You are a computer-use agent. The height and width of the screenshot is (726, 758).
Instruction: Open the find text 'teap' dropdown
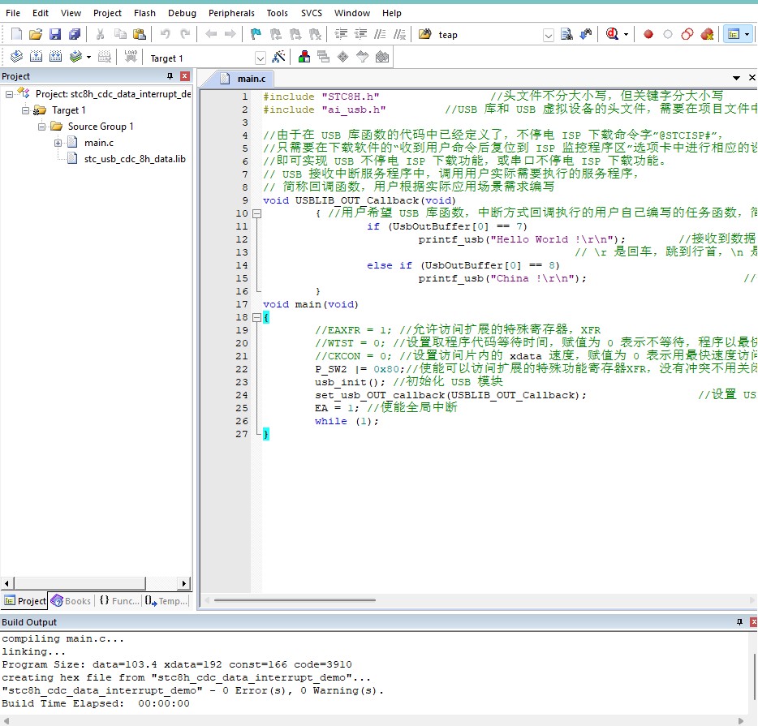548,35
